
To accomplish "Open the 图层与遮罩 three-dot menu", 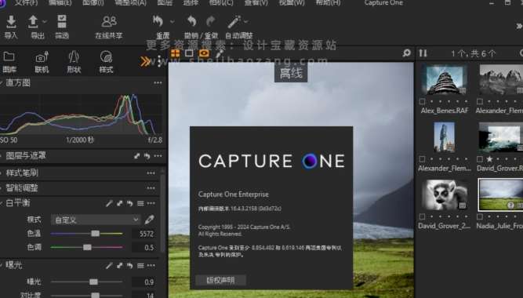I will click(158, 155).
